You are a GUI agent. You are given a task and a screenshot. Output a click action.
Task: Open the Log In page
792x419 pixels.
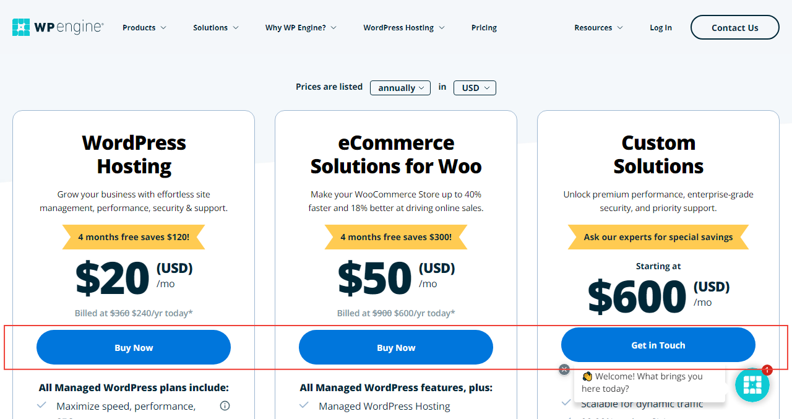click(x=660, y=27)
